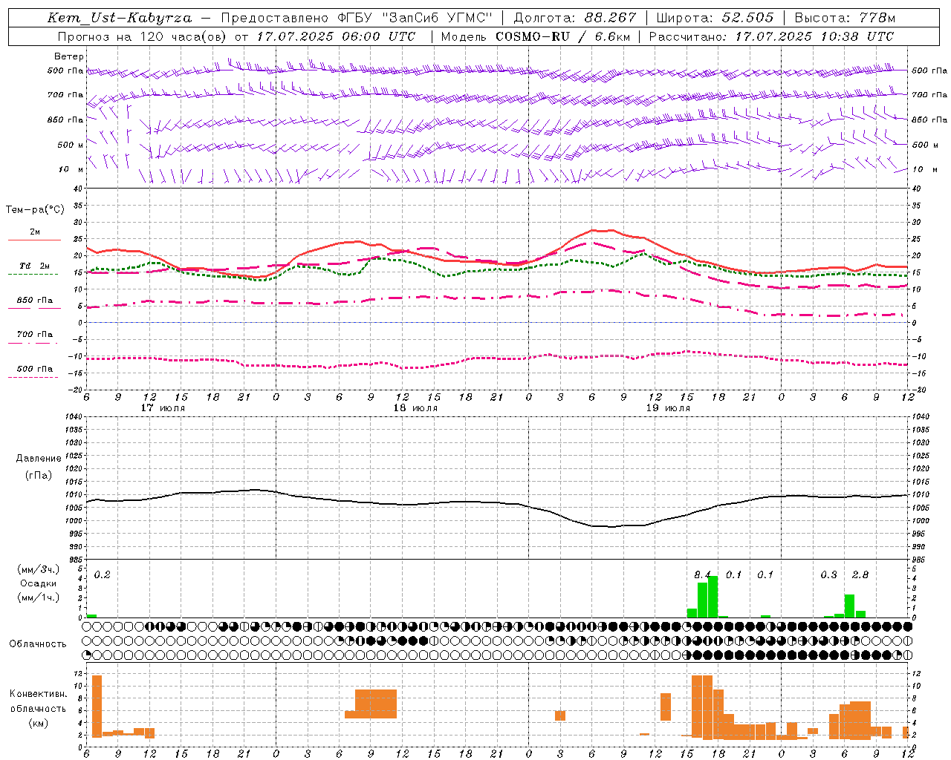The image size is (951, 760).
Task: Click the Тем-ра(°C) axis label
Action: pos(35,210)
